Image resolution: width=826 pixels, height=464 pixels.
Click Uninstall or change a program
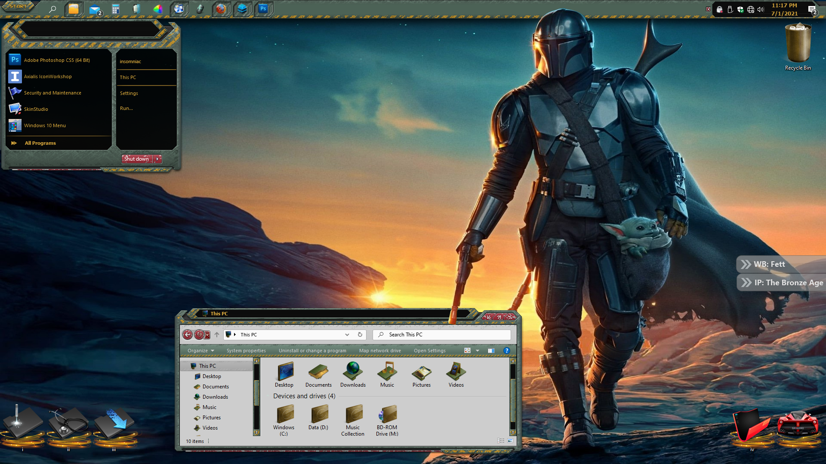(312, 351)
